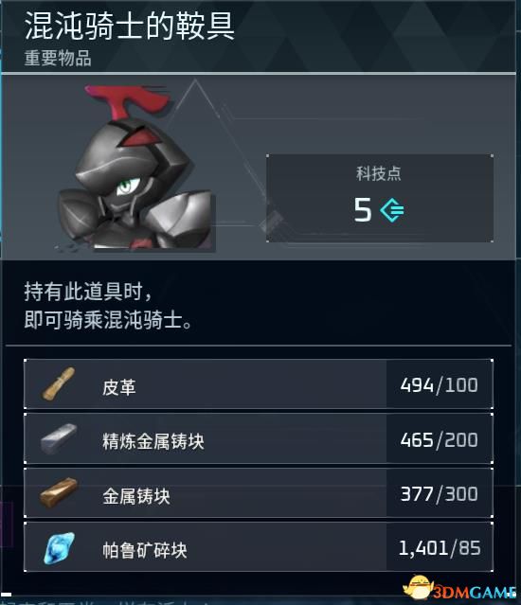Click the number 5 tech point value
Viewport: 521px width, 605px height.
[363, 209]
